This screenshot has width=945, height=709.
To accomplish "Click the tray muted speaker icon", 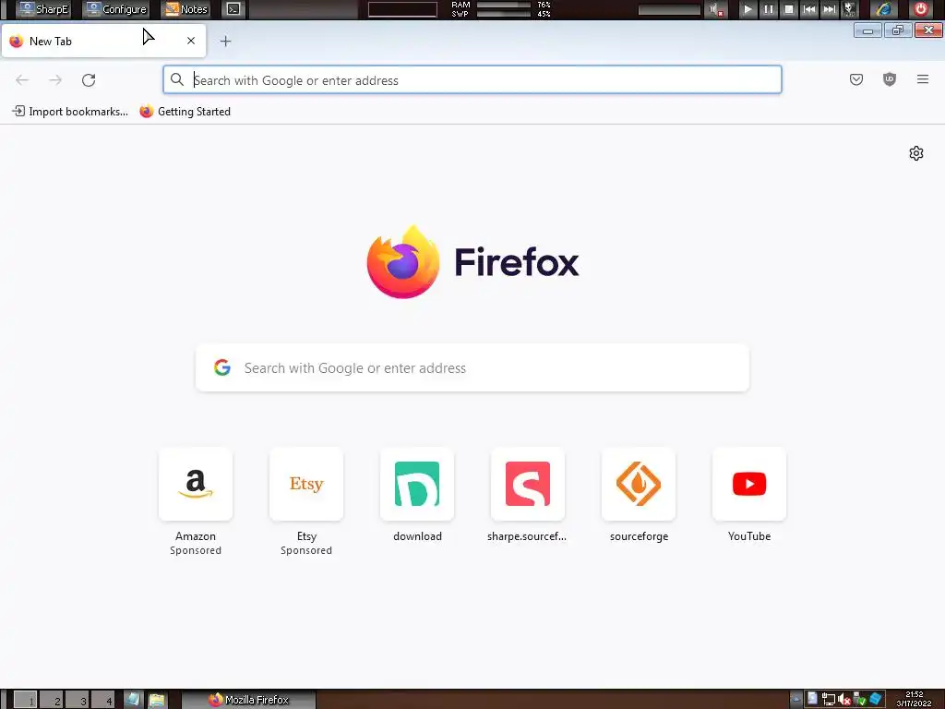I will coord(844,700).
